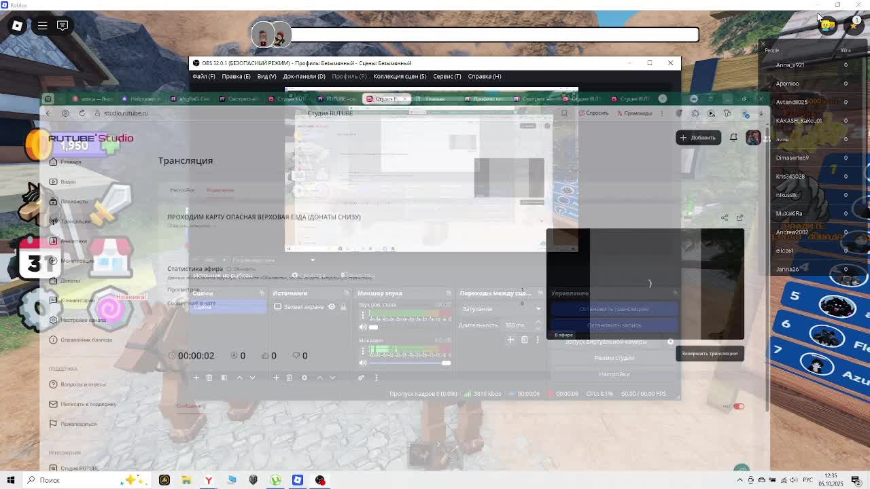870x489 pixels.
Task: Open RuTube notifications bell
Action: tap(733, 138)
